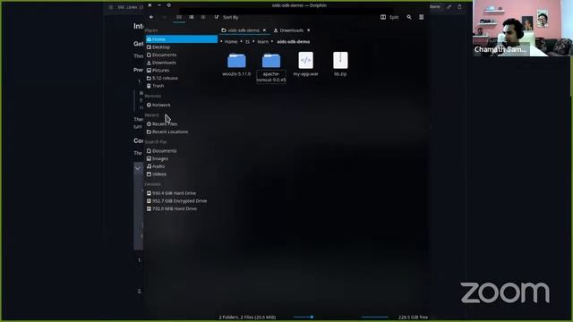Switch to Icons view mode in Dolphin toolbar

[179, 17]
